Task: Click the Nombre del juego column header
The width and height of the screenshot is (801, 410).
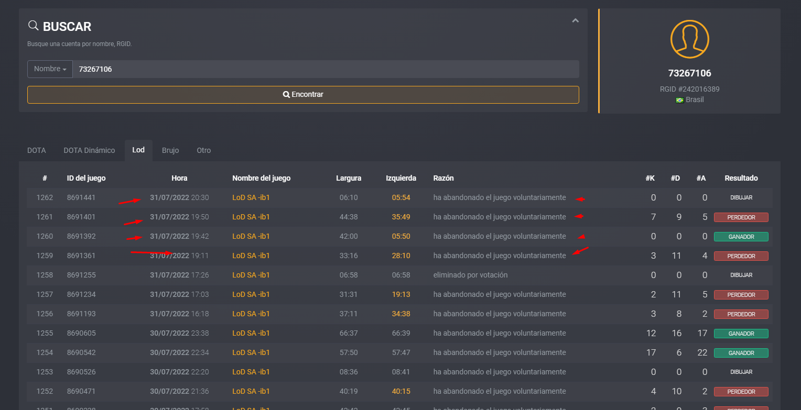Action: click(261, 178)
